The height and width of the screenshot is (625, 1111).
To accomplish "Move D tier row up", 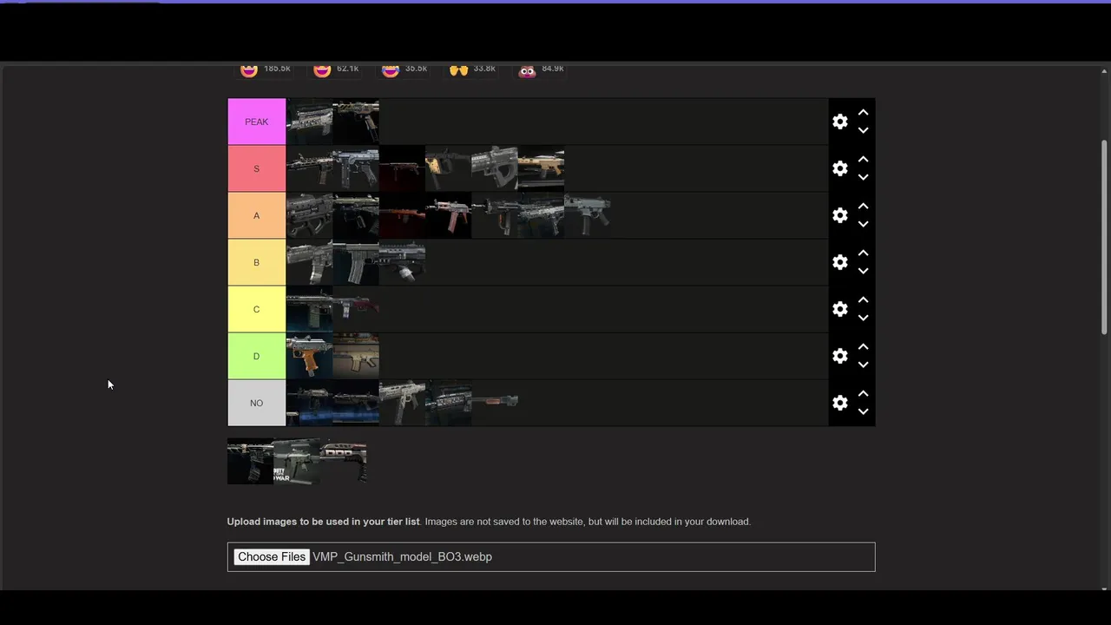I will (x=863, y=347).
